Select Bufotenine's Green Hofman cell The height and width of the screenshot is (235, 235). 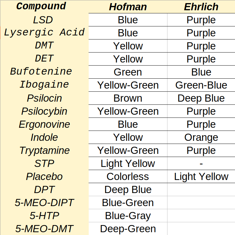click(128, 72)
